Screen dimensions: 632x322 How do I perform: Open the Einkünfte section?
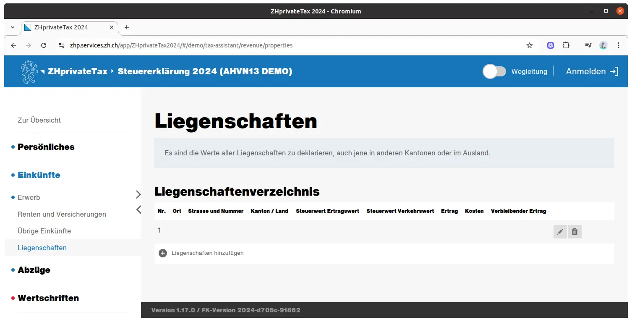[x=39, y=175]
